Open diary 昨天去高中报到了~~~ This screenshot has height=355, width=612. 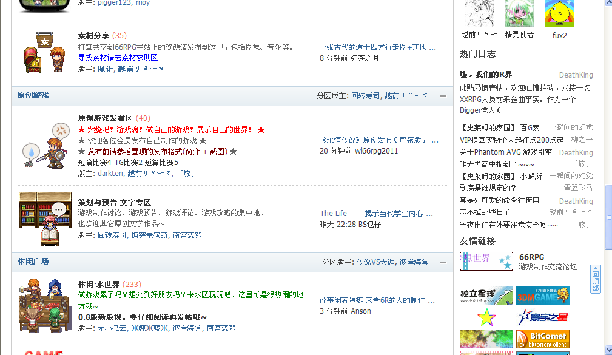click(497, 164)
